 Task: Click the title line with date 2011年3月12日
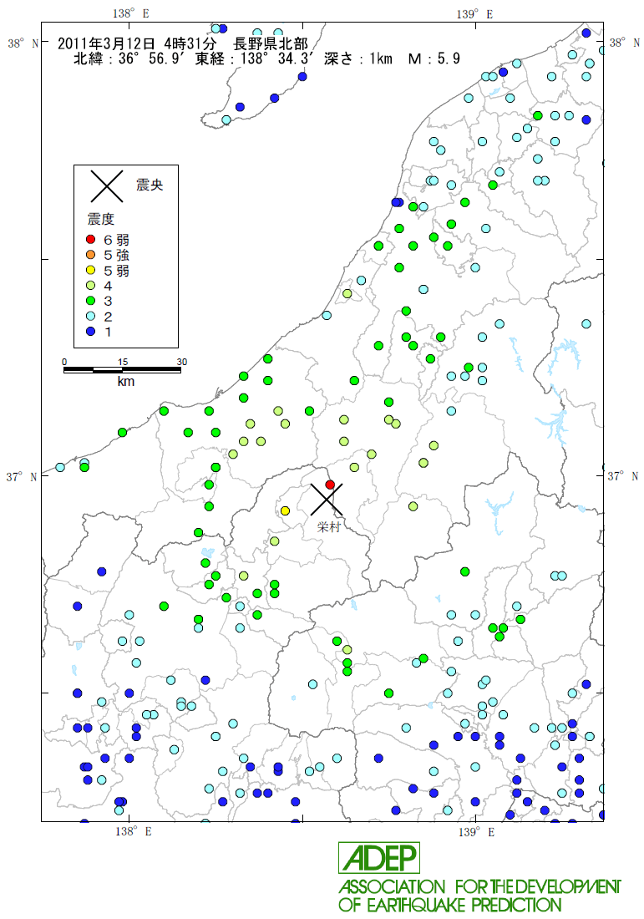(x=183, y=43)
